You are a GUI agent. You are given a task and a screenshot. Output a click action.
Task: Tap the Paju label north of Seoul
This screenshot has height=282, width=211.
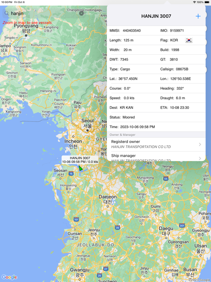point(78,105)
